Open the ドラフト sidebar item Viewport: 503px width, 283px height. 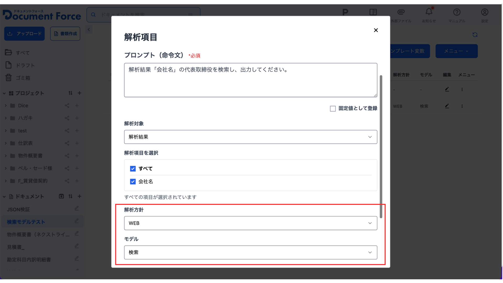(25, 66)
